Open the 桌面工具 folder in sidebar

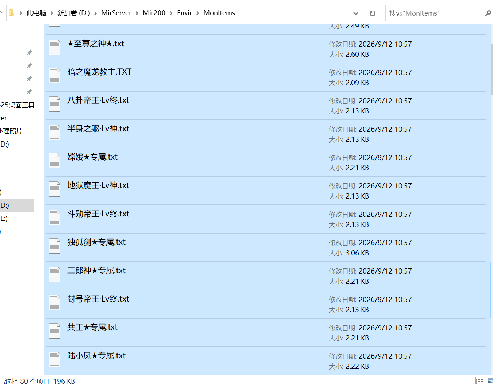(x=17, y=105)
